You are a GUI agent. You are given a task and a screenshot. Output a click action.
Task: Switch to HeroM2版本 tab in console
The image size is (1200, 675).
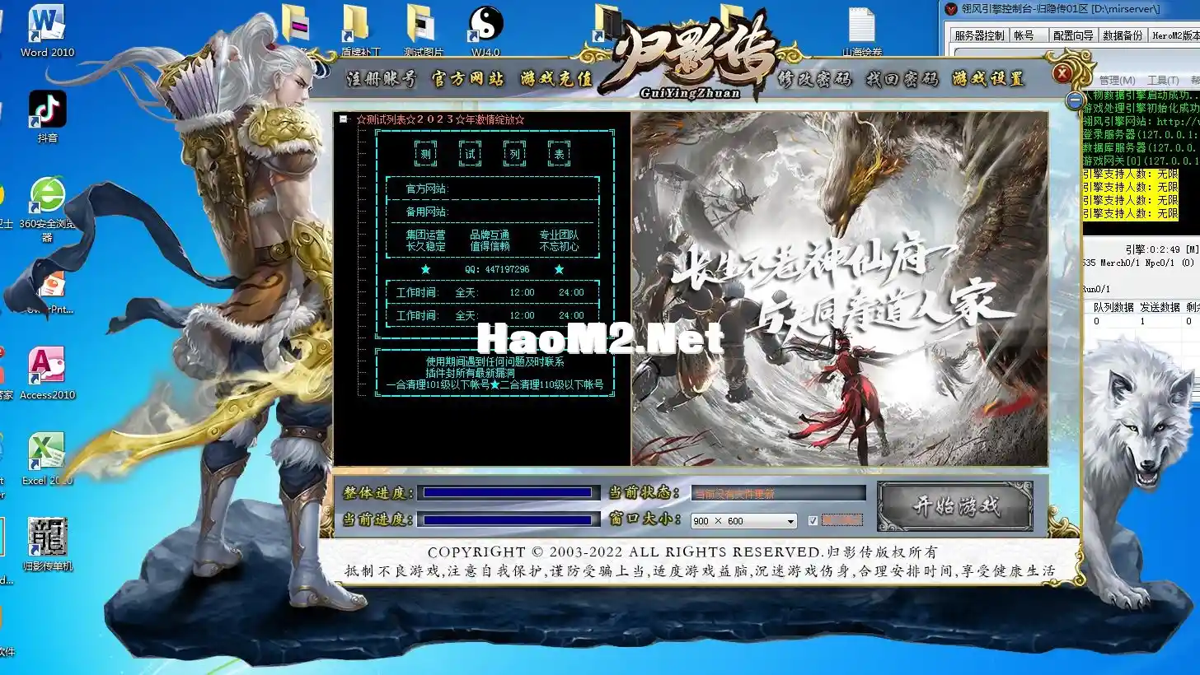pyautogui.click(x=1175, y=35)
